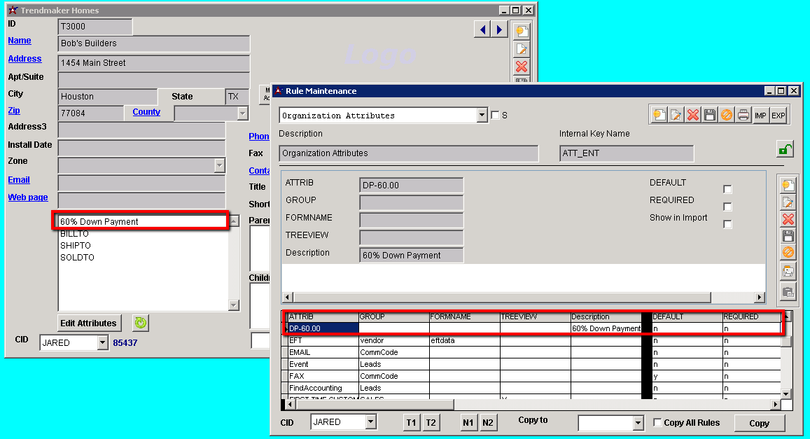
Task: Click the Name field containing Bob's Builders
Action: pos(154,43)
